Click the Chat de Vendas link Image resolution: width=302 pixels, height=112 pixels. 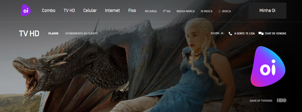tap(275, 33)
